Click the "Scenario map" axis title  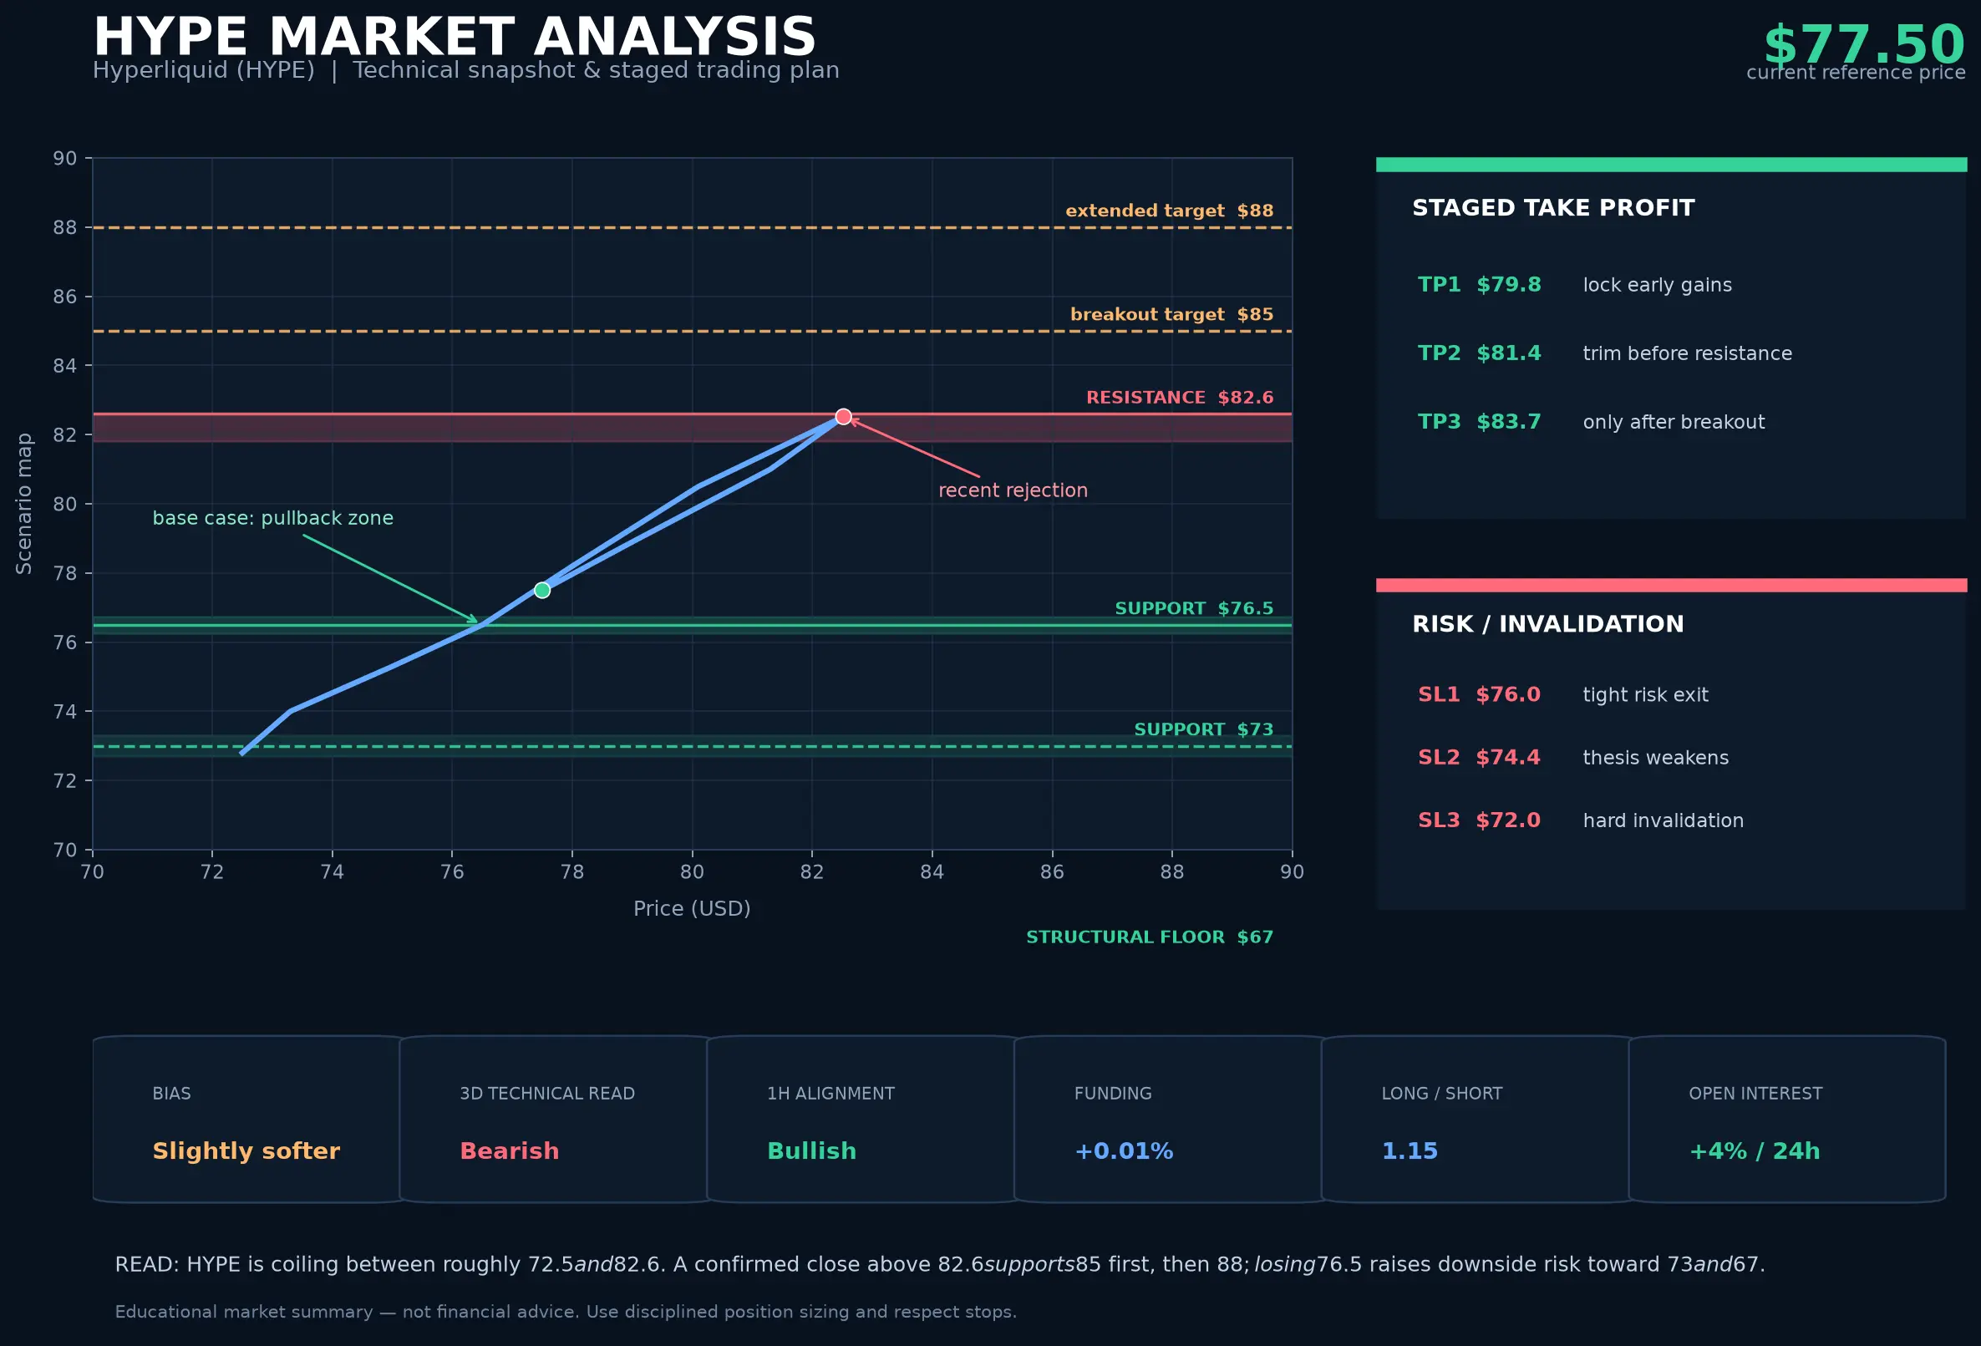(x=24, y=503)
